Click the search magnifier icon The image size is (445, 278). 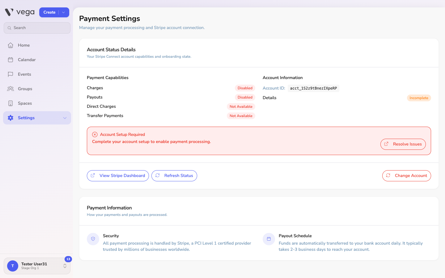pyautogui.click(x=9, y=28)
